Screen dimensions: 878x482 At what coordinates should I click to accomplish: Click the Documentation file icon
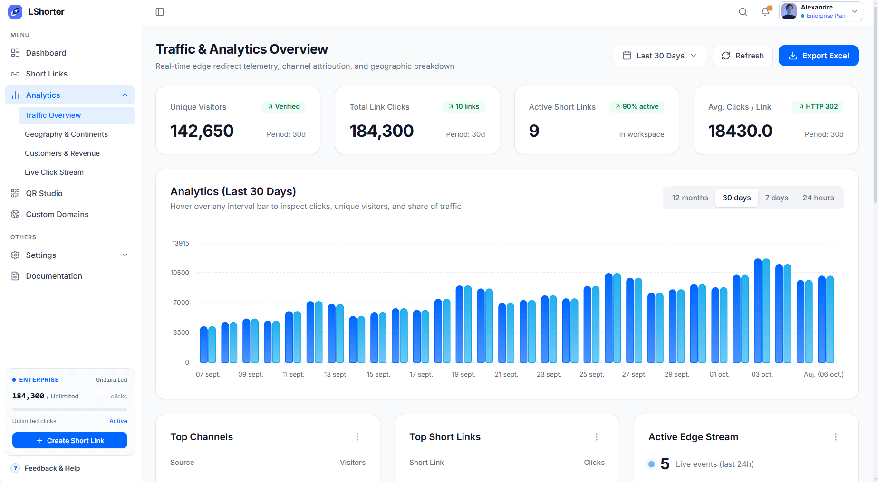pyautogui.click(x=15, y=276)
